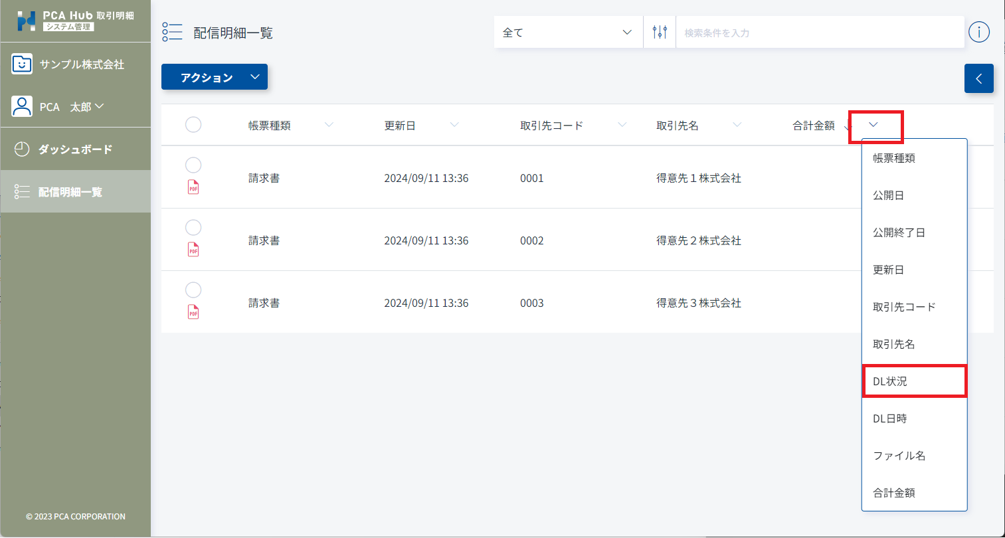Click the 得意先１株式会社 name cell
The image size is (1005, 538).
699,178
